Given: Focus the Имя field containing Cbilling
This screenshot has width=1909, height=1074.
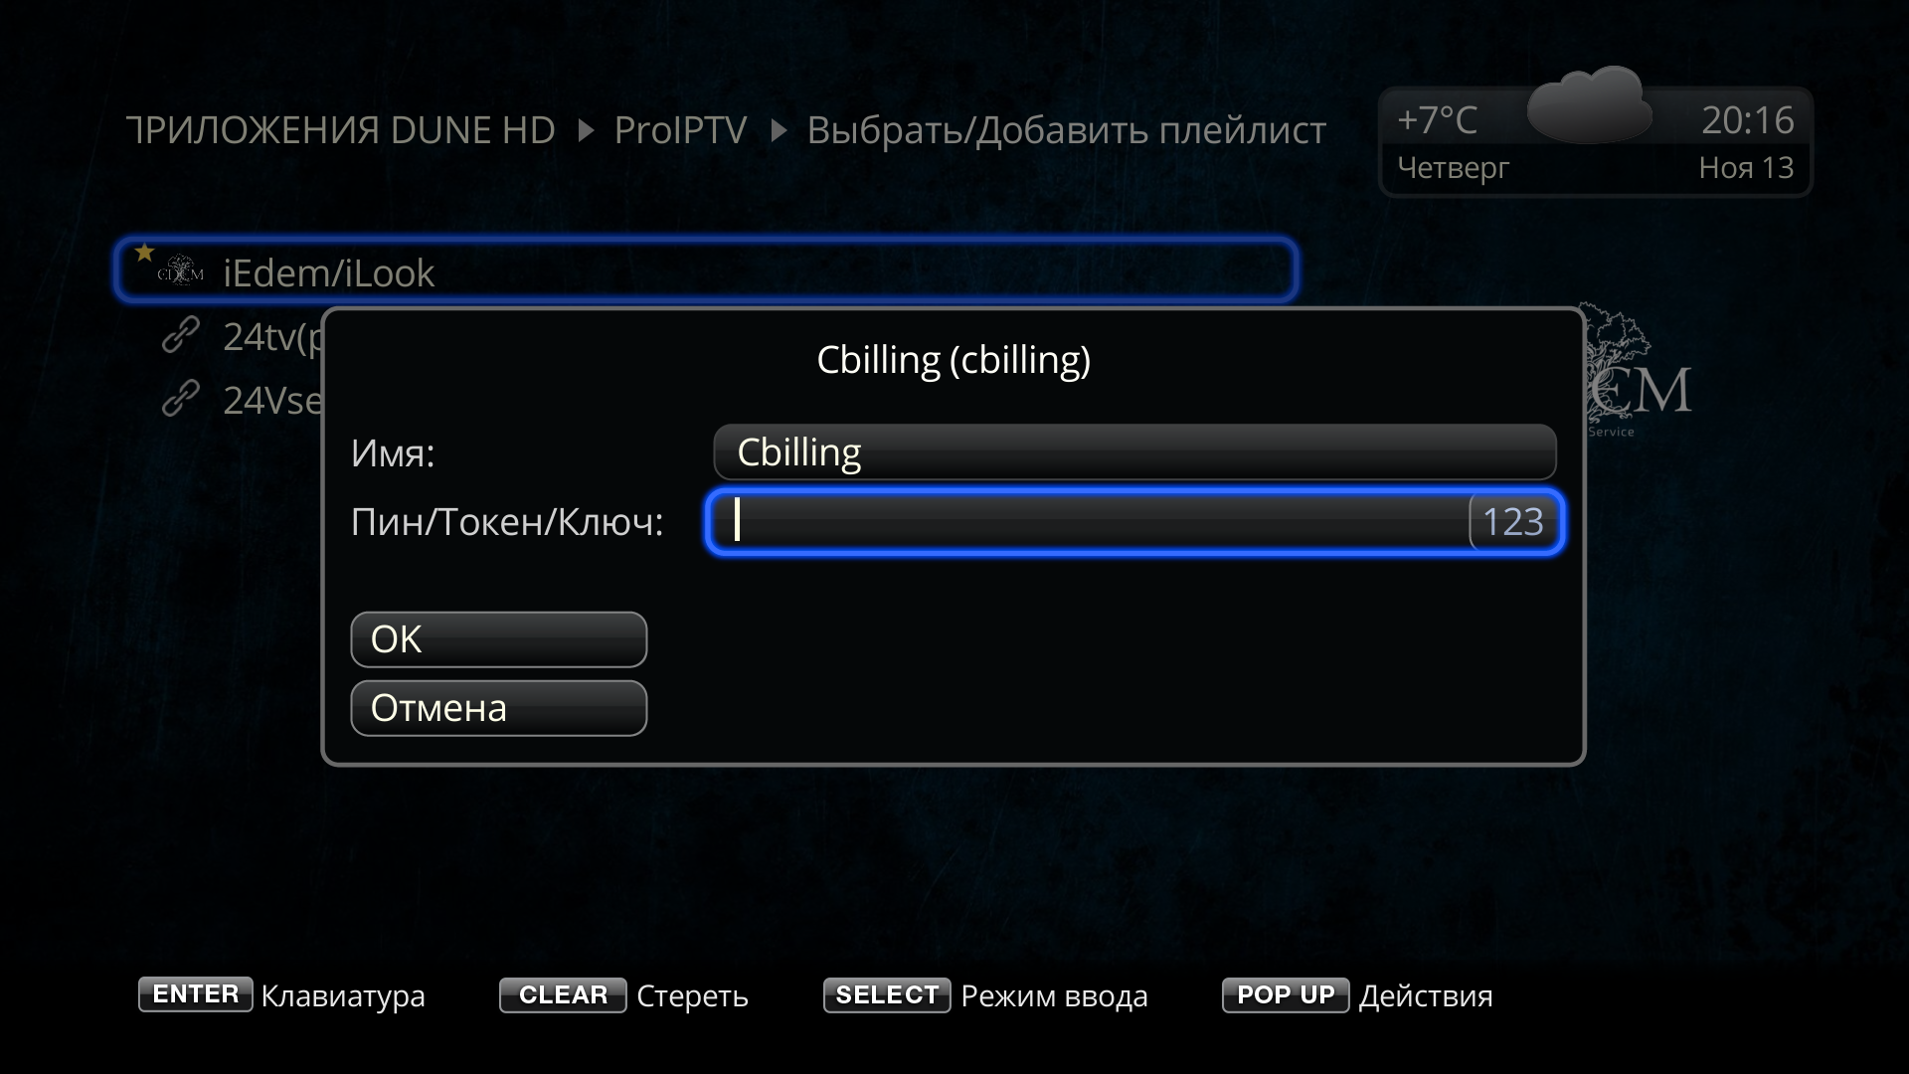Looking at the screenshot, I should point(1134,452).
